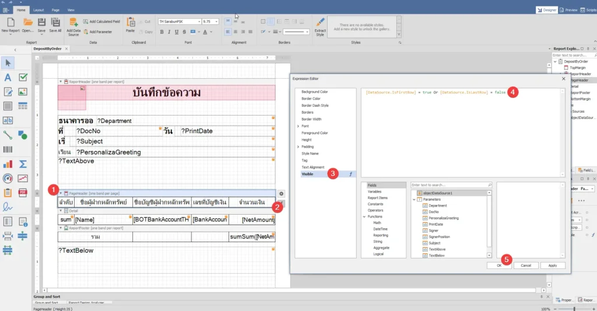Select the PDF Content control in toolbox

tap(23, 193)
